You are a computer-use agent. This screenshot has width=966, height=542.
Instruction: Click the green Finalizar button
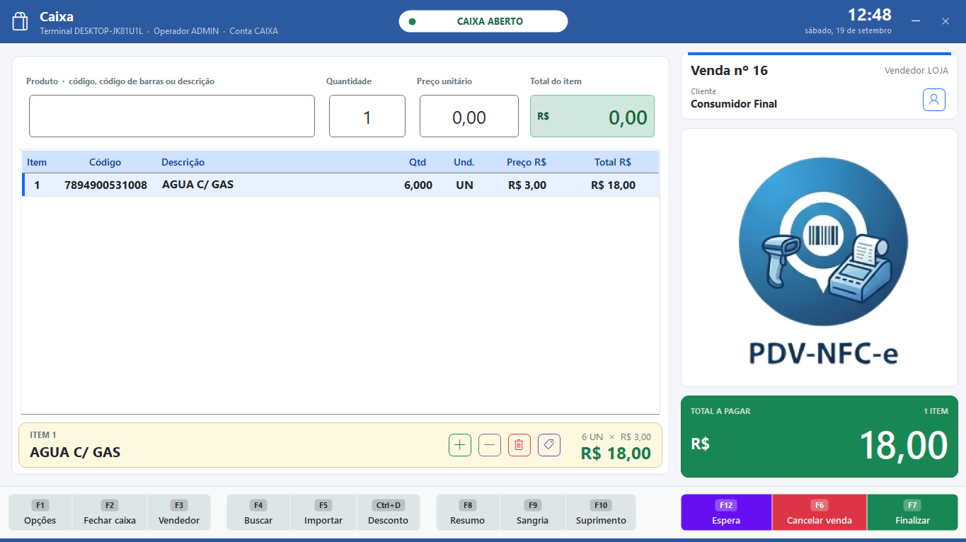[912, 512]
